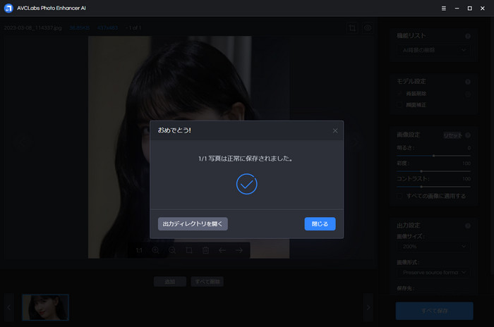Click the confirmation checkmark circle icon

[x=247, y=184]
